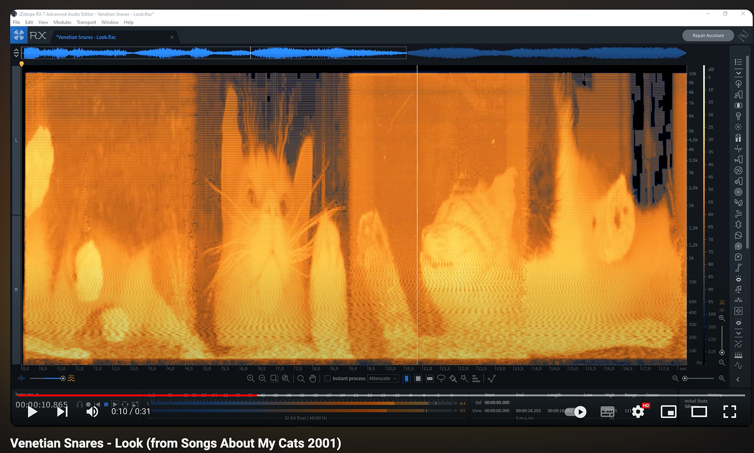The width and height of the screenshot is (754, 453).
Task: Select the magnifier Zoom tool
Action: pyautogui.click(x=301, y=379)
